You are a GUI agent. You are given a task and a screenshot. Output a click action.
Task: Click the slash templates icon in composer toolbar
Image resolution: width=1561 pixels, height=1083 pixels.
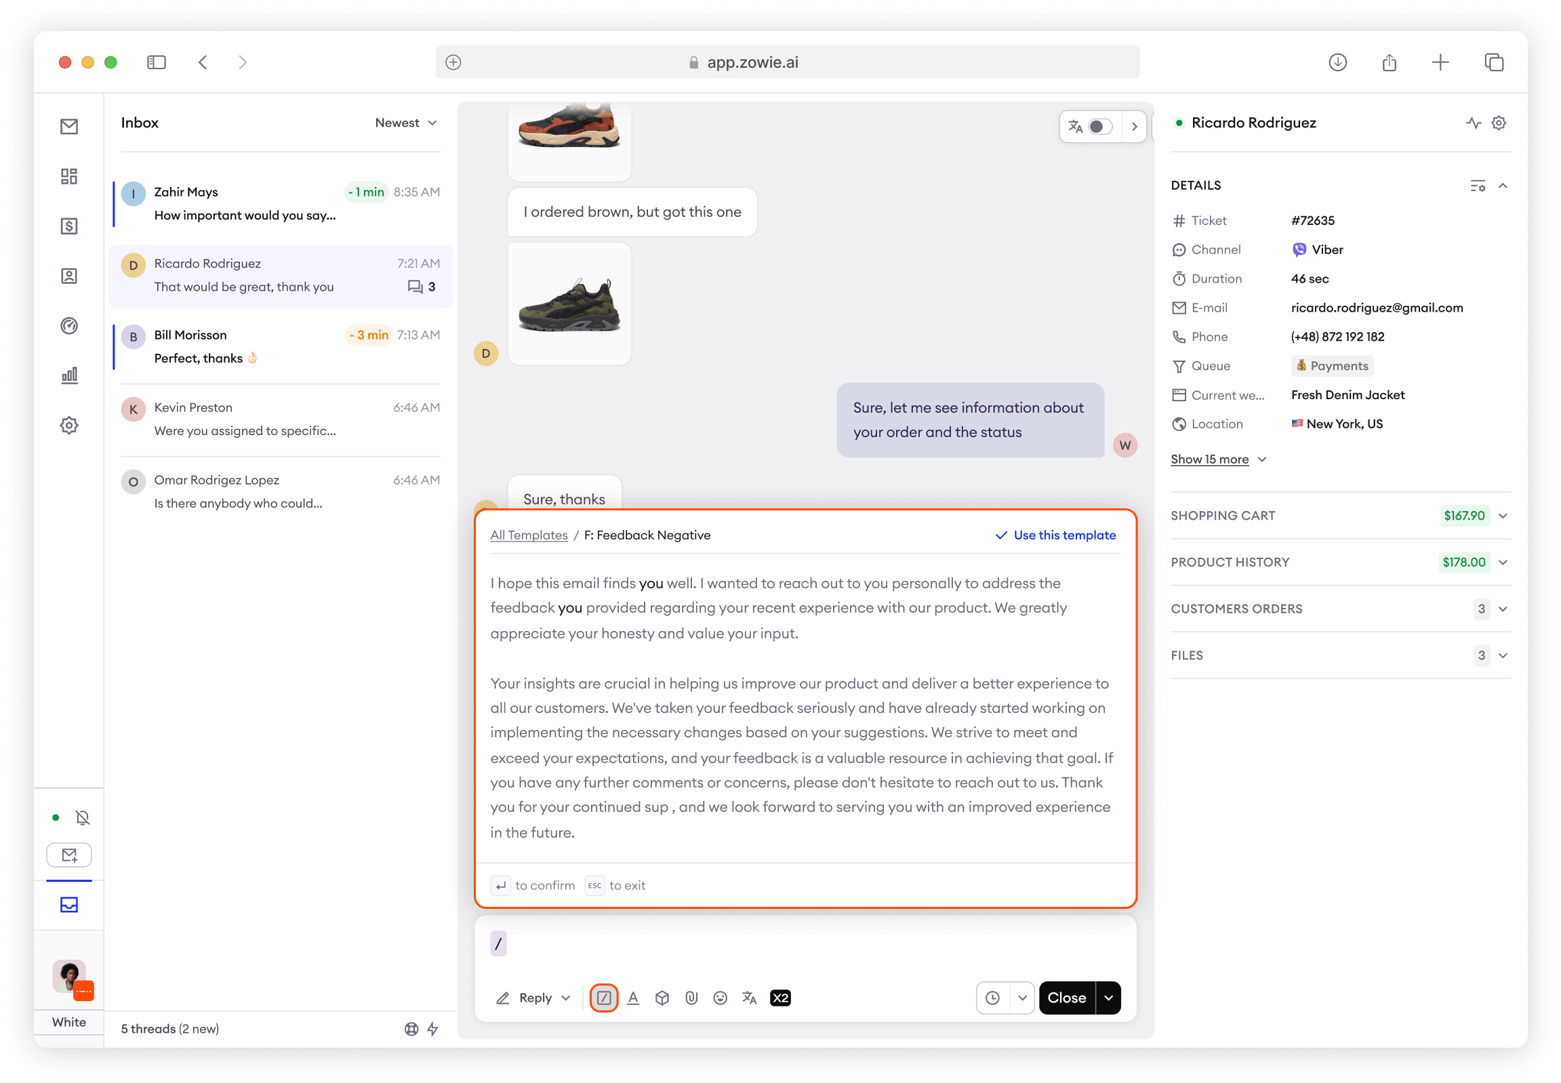click(603, 998)
